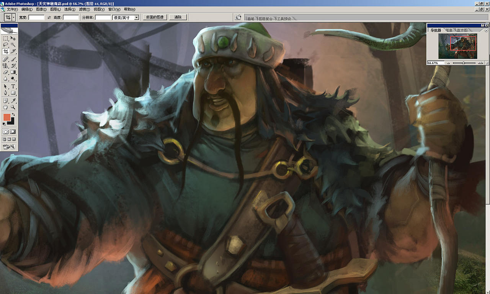Select the Slice tool
The width and height of the screenshot is (490, 294).
tap(13, 51)
